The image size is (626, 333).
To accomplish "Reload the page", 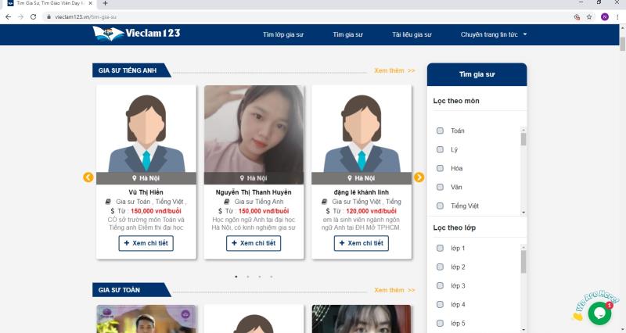I will point(34,16).
